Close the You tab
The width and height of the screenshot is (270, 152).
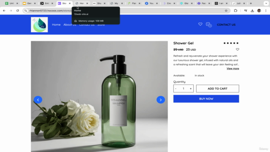157,3
